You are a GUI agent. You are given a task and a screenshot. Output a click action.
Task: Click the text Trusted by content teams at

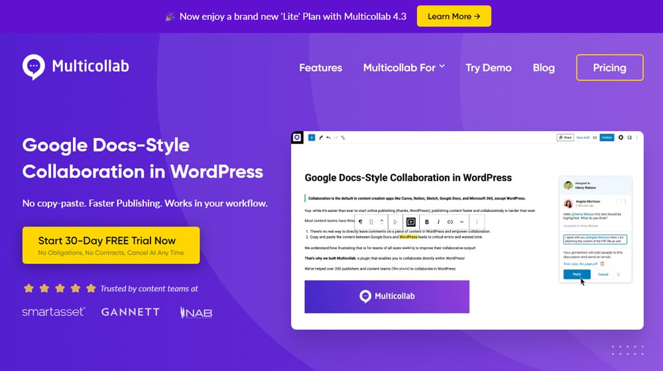pyautogui.click(x=149, y=289)
